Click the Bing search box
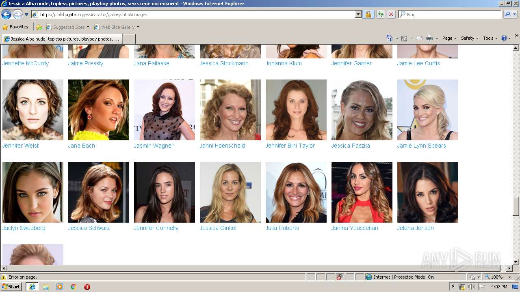Image resolution: width=520 pixels, height=292 pixels. [450, 14]
